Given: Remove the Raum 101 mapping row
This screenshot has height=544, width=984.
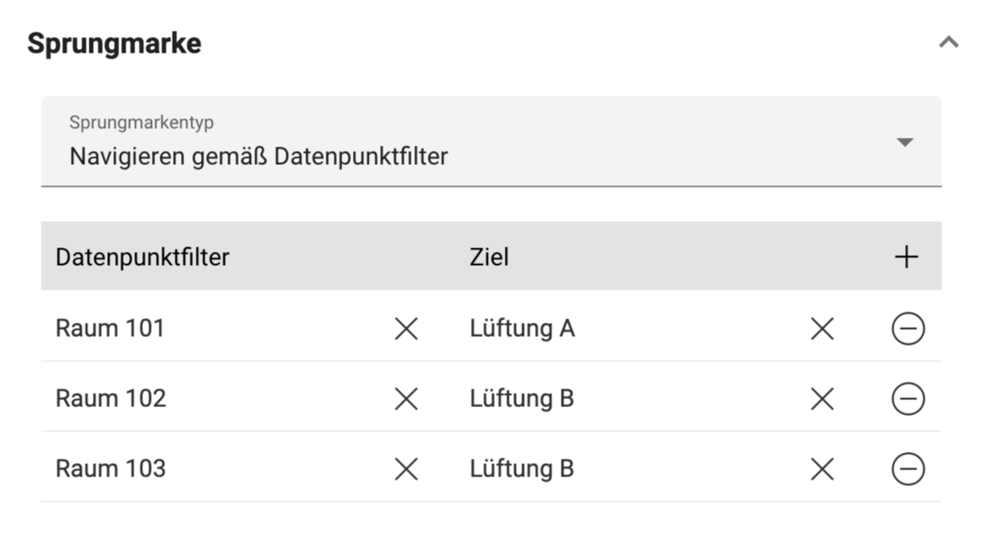Looking at the screenshot, I should pyautogui.click(x=908, y=329).
